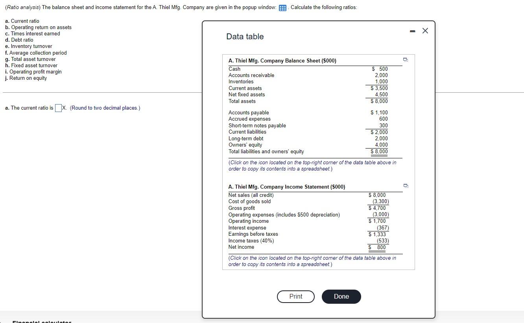524x323 pixels.
Task: Click the Done button
Action: [x=341, y=296]
